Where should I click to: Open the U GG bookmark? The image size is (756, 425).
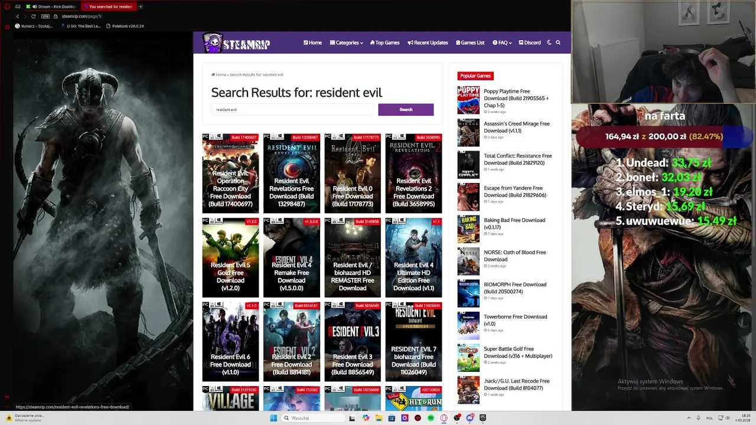click(80, 26)
